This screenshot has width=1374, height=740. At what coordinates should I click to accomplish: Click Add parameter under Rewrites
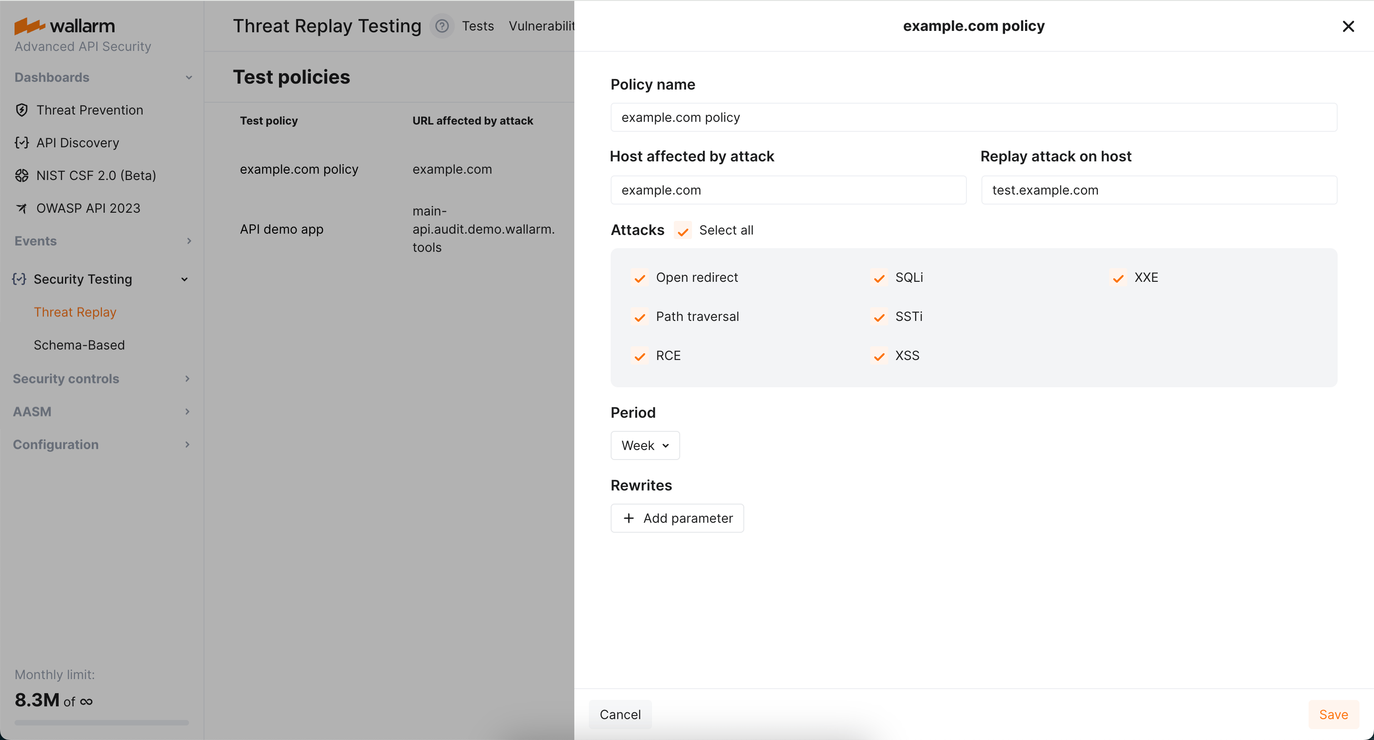point(677,518)
